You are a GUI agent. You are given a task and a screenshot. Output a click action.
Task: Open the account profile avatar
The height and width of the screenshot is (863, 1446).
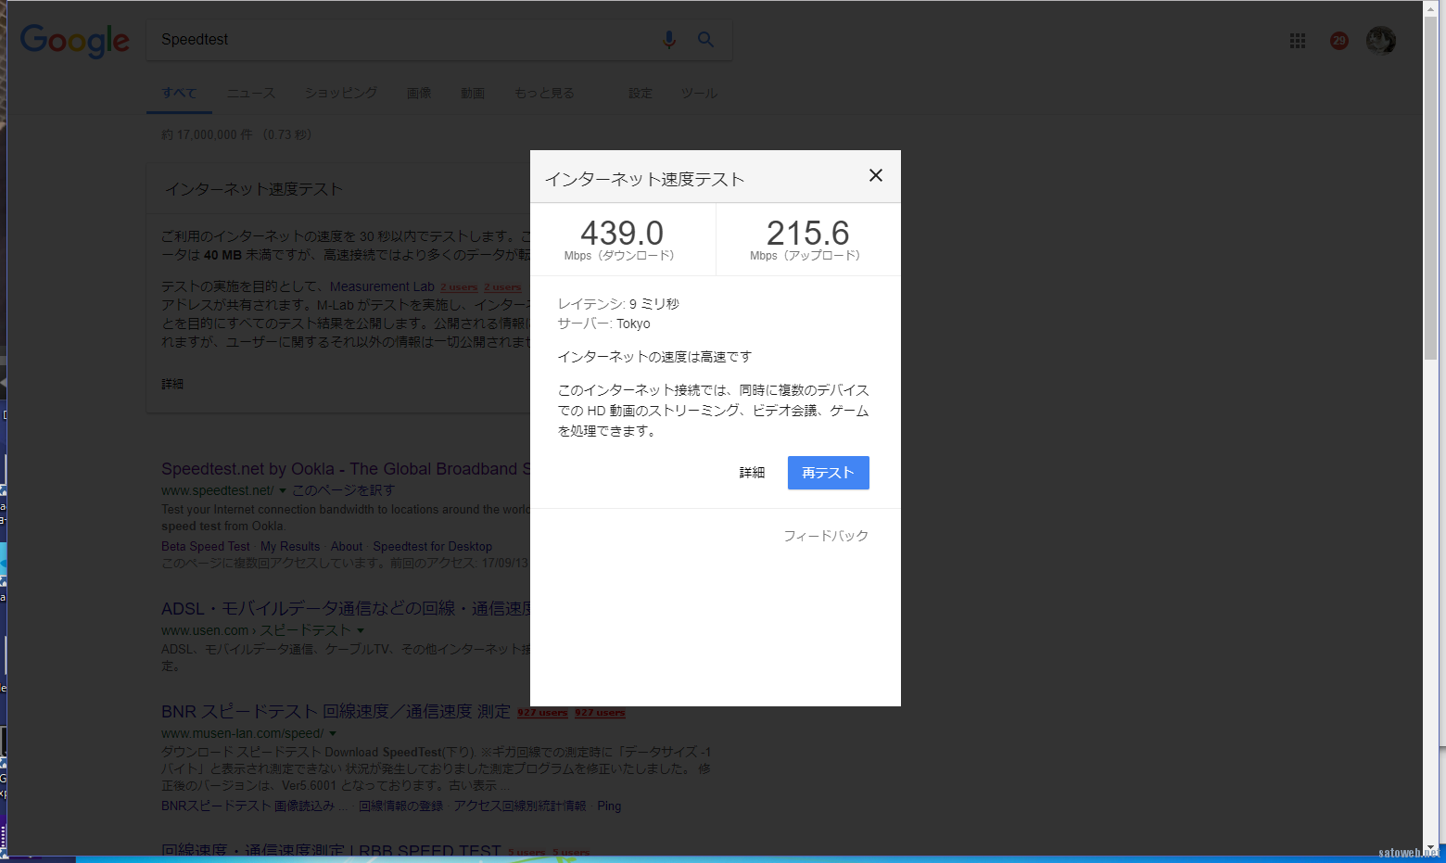[1381, 41]
